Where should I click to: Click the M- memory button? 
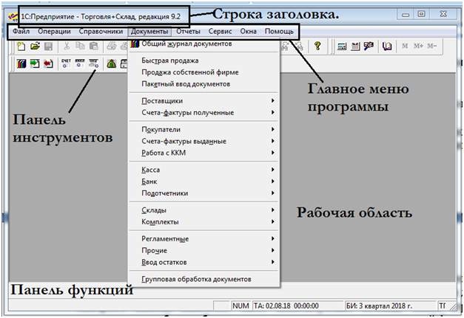pyautogui.click(x=431, y=46)
